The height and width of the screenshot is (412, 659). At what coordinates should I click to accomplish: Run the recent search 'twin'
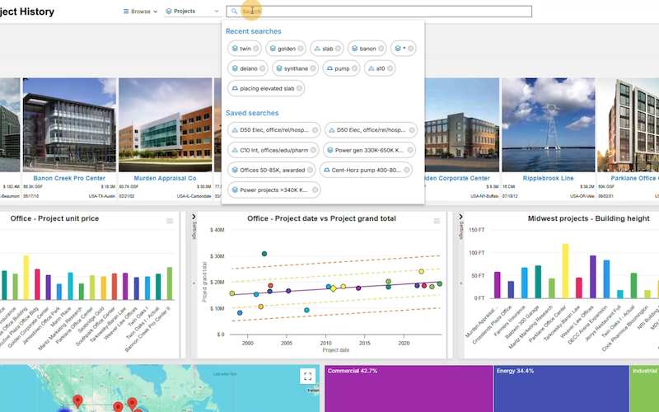(x=245, y=49)
